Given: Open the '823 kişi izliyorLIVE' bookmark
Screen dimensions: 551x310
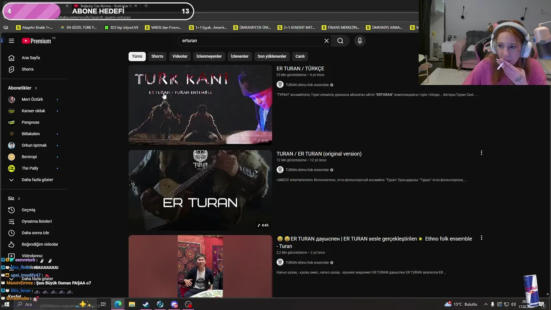Looking at the screenshot, I should coord(121,28).
